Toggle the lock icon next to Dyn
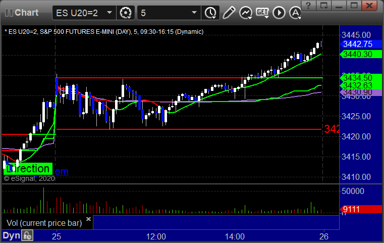Screen dimensions: 384x243 (x=27, y=235)
